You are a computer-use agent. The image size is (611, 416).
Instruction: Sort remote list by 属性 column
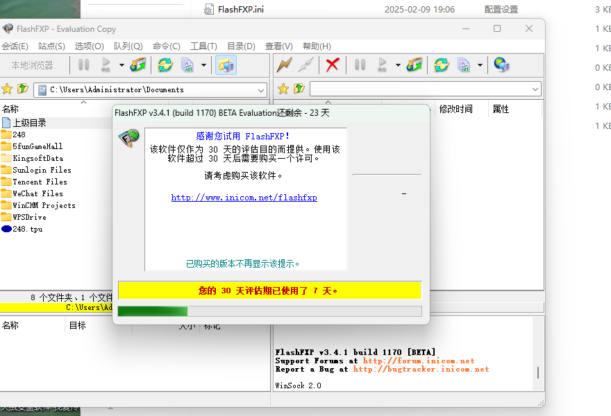(501, 109)
